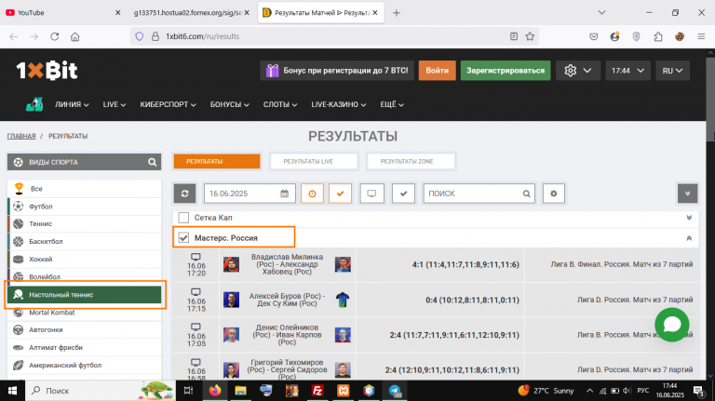Open Windows Start menu
Viewport: 715px width, 401px height.
(x=12, y=391)
